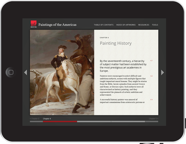Tap the Washington on horseback painting

62,72
